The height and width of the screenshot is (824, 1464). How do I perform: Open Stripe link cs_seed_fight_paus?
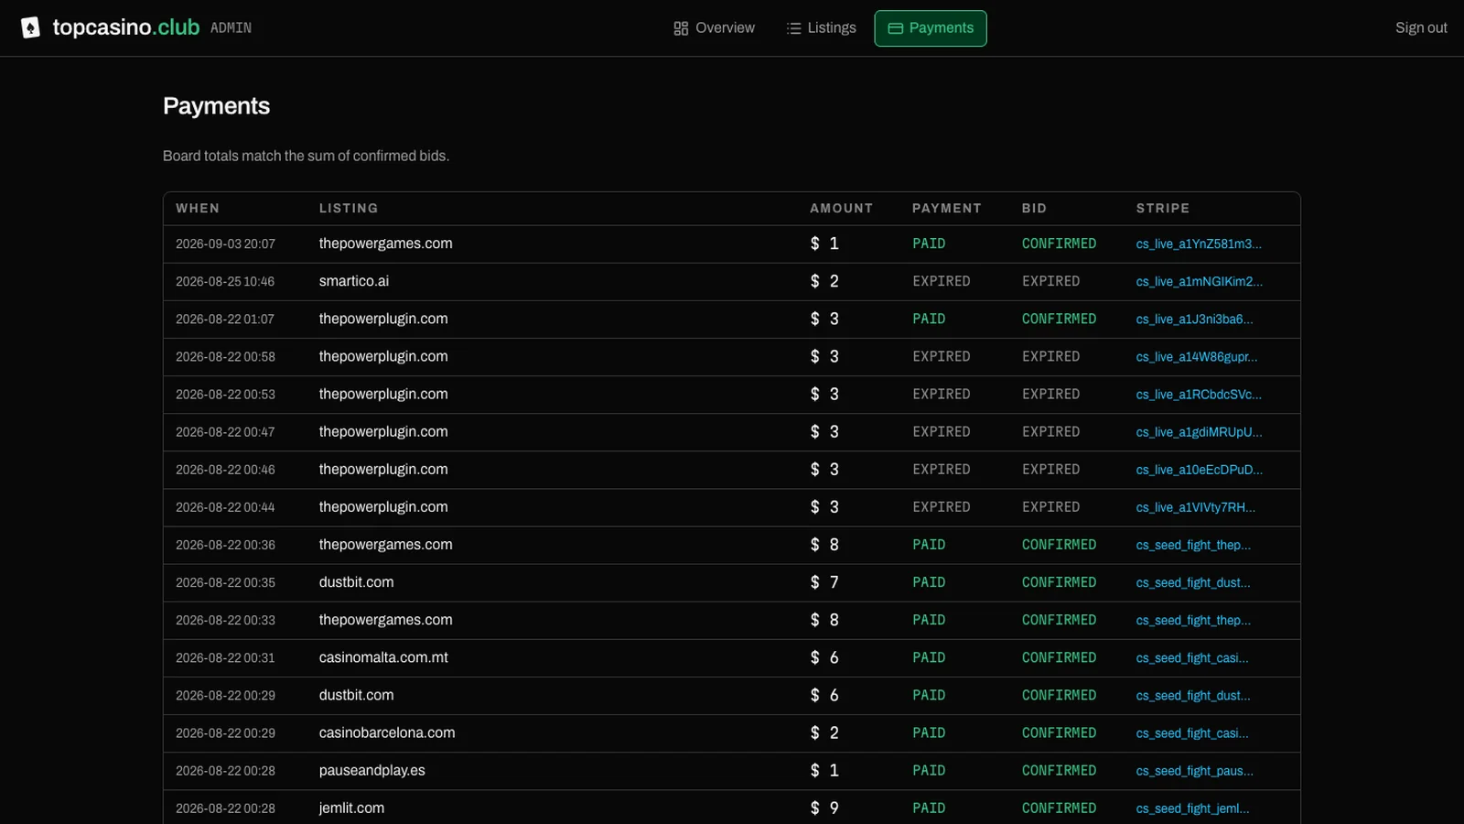(x=1195, y=771)
